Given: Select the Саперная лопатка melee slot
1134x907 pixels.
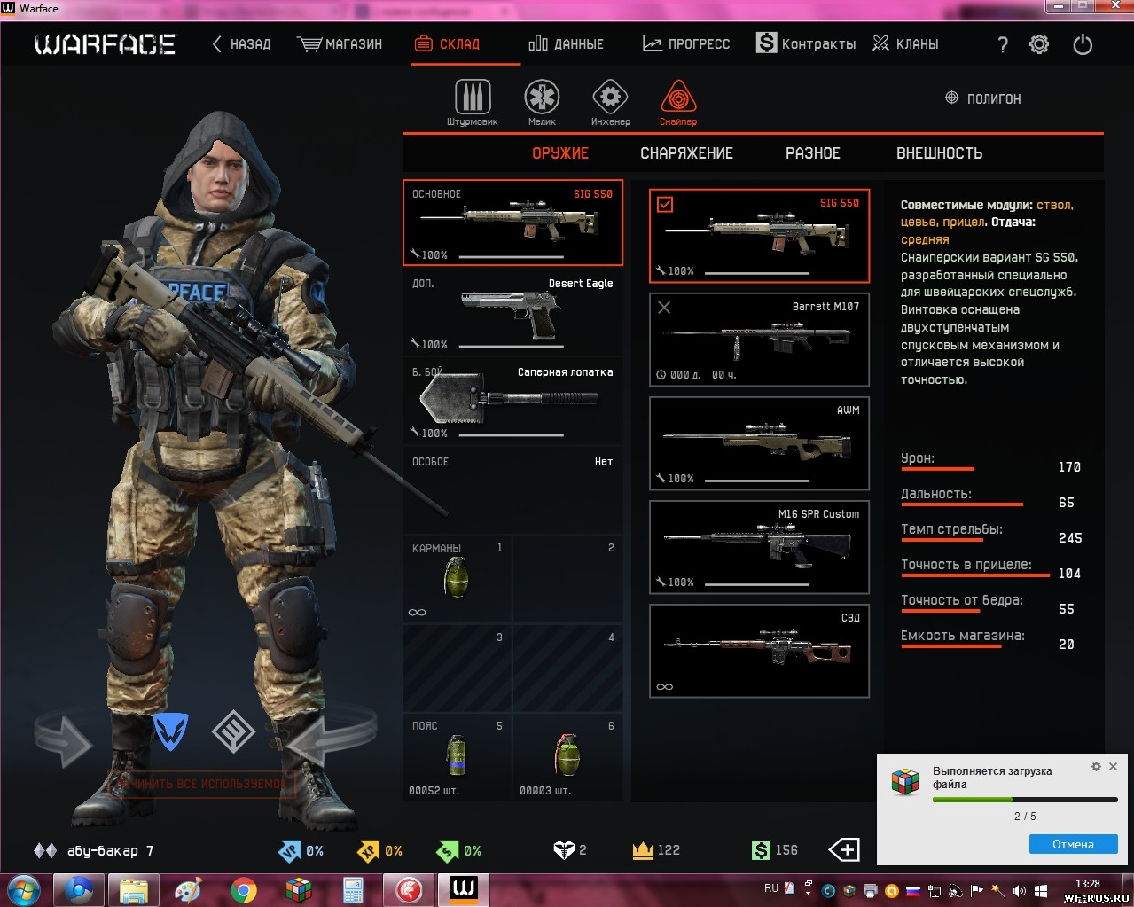Looking at the screenshot, I should 513,403.
